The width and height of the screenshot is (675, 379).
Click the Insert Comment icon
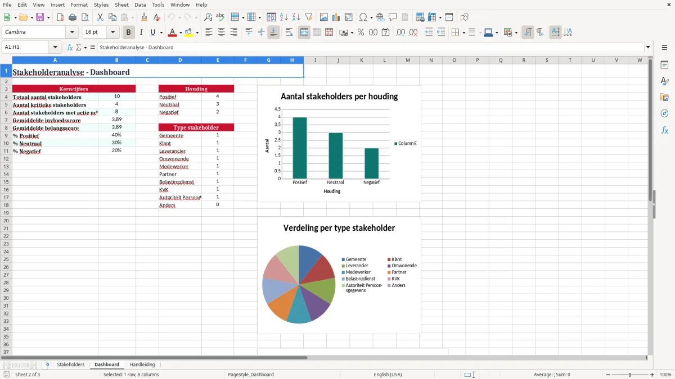(393, 17)
